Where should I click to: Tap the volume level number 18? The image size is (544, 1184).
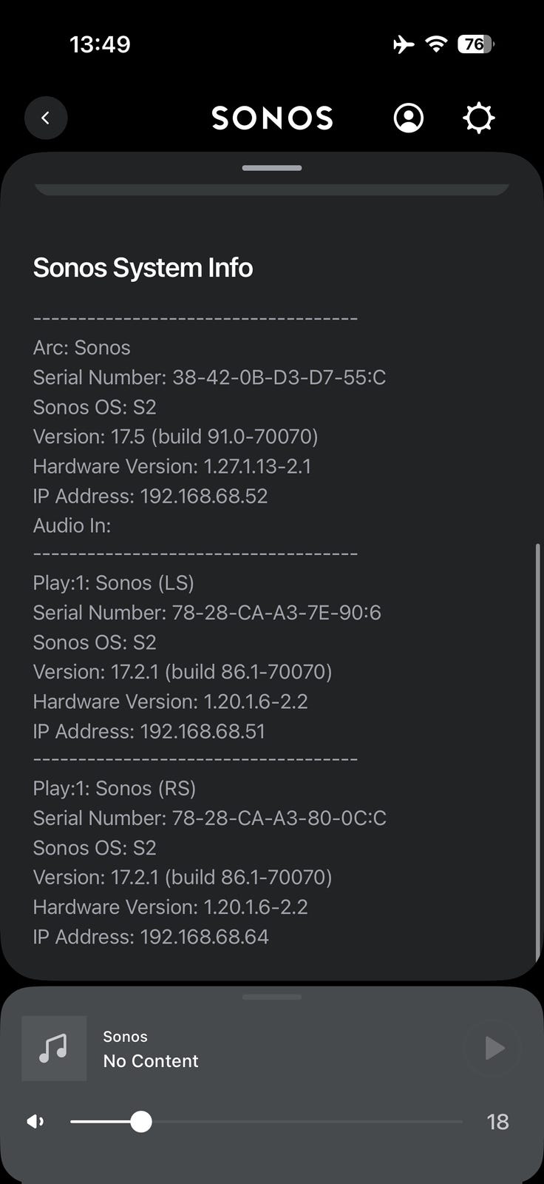(497, 1122)
